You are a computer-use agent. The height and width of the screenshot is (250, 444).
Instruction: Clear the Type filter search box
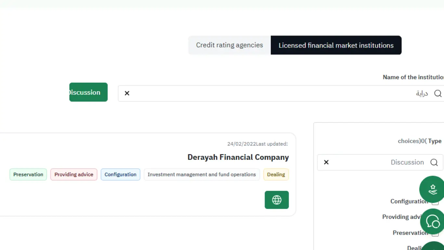click(326, 162)
